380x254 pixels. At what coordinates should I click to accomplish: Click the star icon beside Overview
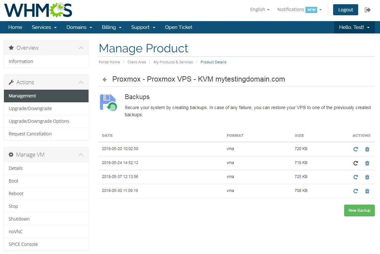click(11, 48)
